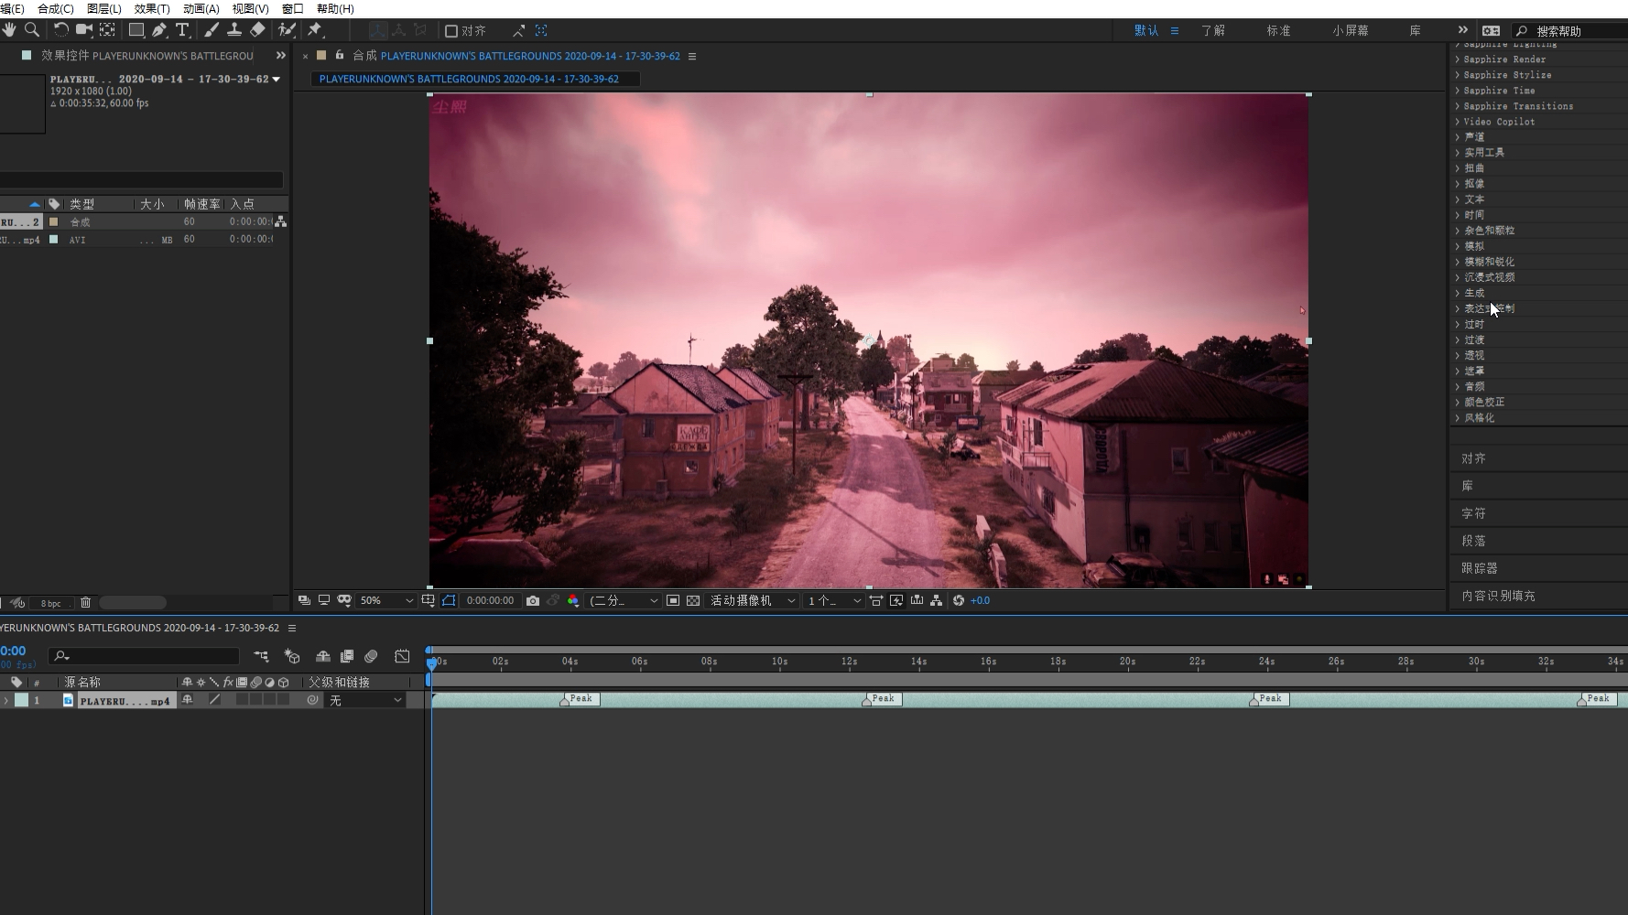Toggle the composition lock icon in viewer tab
Image resolution: width=1628 pixels, height=915 pixels.
340,56
